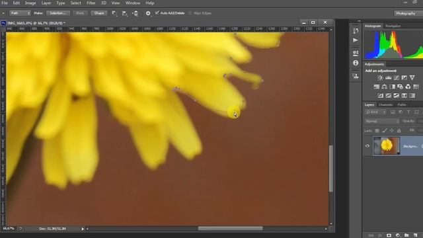Switch to the Navigator tab
The width and height of the screenshot is (423, 238).
393,26
